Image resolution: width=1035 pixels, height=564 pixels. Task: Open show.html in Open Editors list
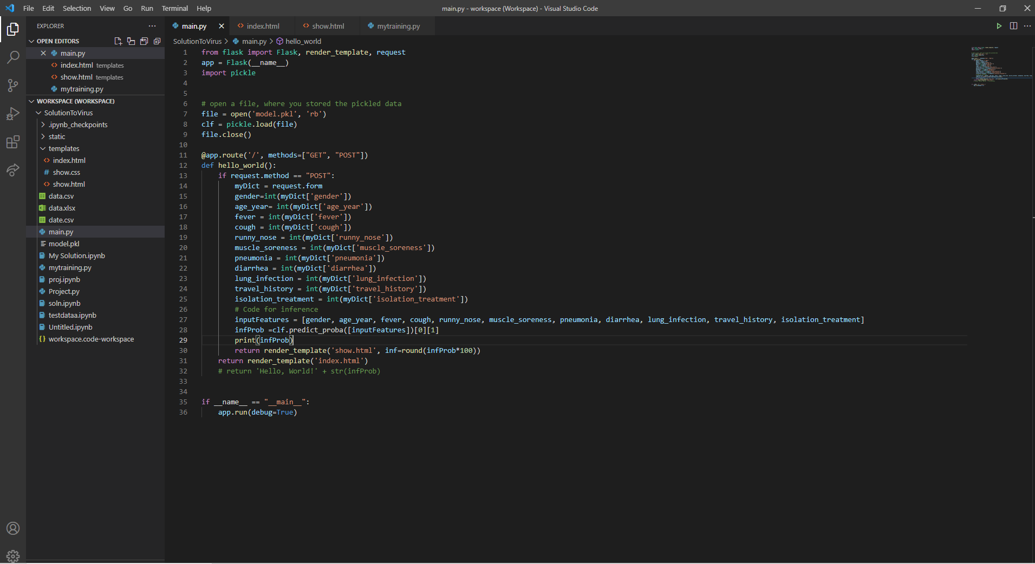click(x=95, y=77)
